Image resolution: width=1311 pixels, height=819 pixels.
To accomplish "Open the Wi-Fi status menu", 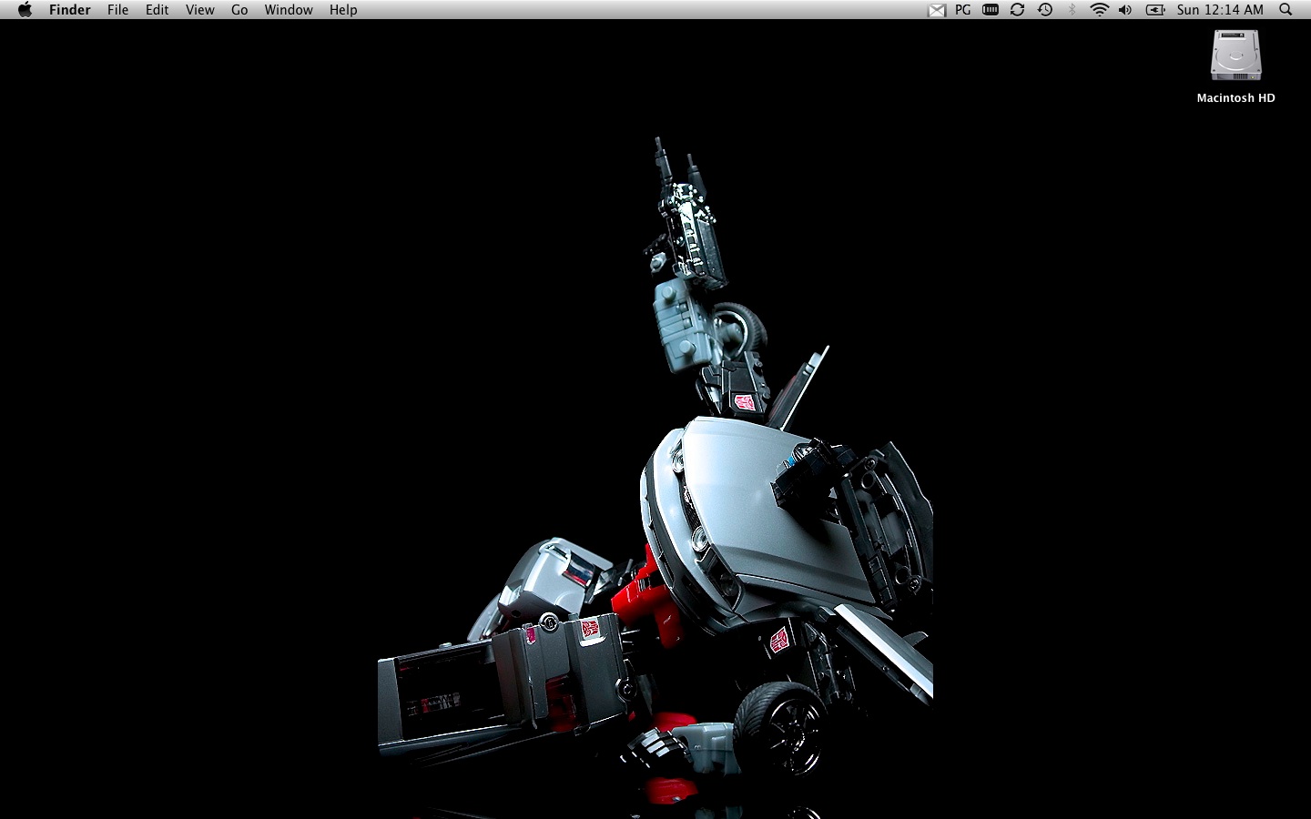I will [1099, 10].
